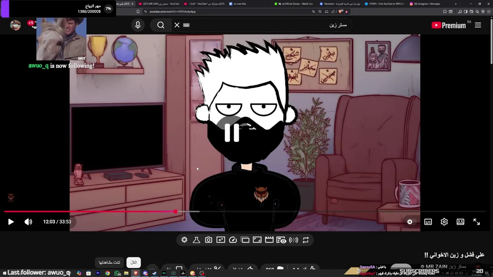Open the Windows Start button in the taskbar
This screenshot has width=493, height=277.
point(4,273)
